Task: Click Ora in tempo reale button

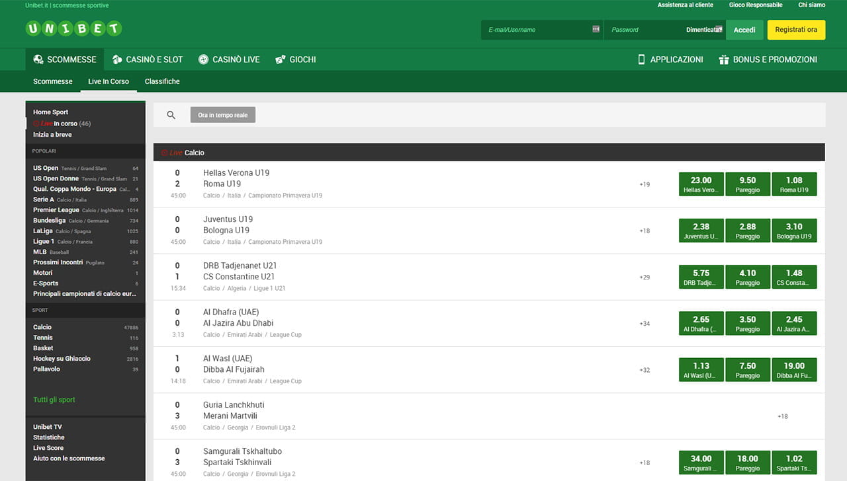Action: (x=223, y=115)
